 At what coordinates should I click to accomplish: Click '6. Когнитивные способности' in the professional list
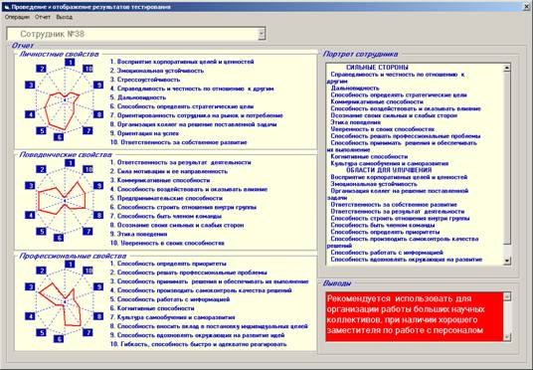(152, 308)
